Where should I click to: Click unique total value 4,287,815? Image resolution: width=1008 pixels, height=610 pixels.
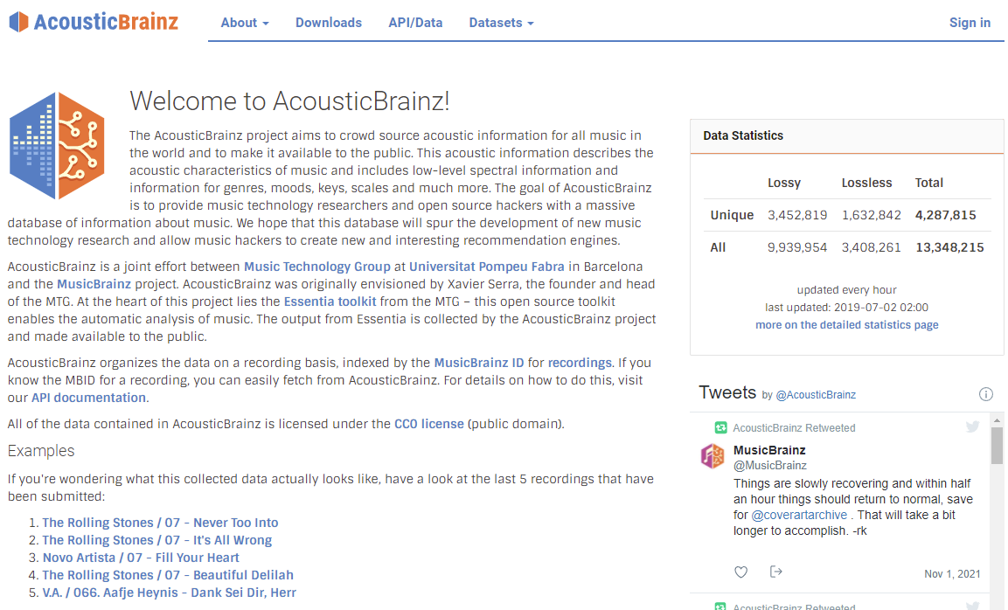[945, 215]
